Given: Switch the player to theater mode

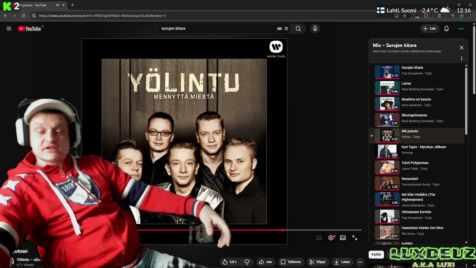Looking at the screenshot, I should pyautogui.click(x=343, y=238).
